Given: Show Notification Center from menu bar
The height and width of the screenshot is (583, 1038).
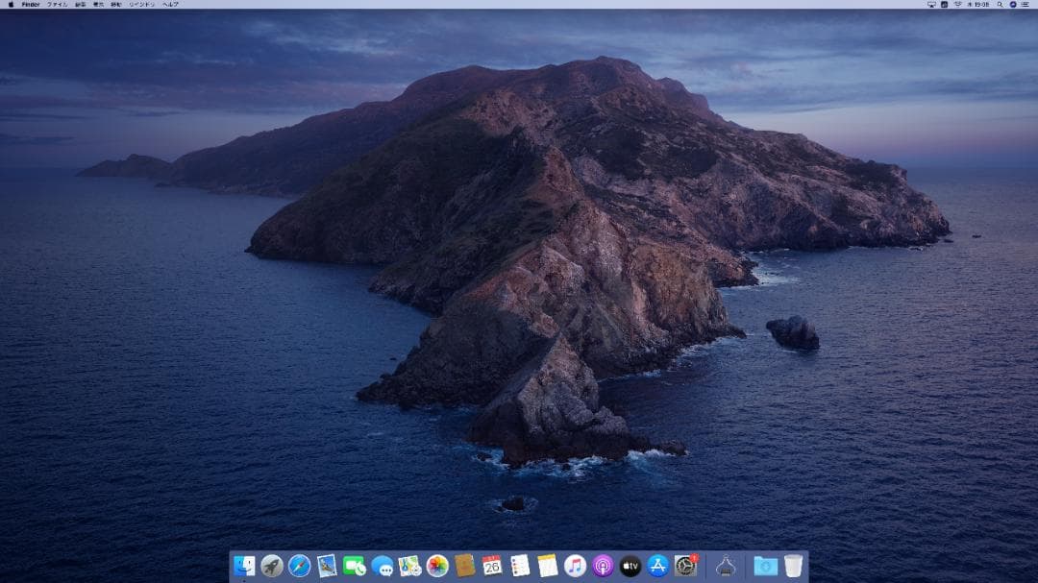Looking at the screenshot, I should 1025,4.
